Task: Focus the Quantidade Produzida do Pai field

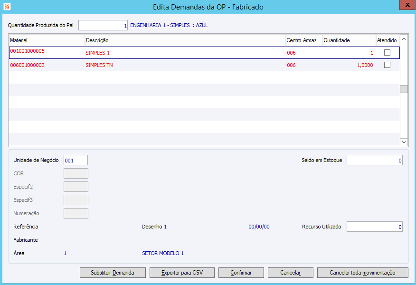Action: tap(103, 25)
